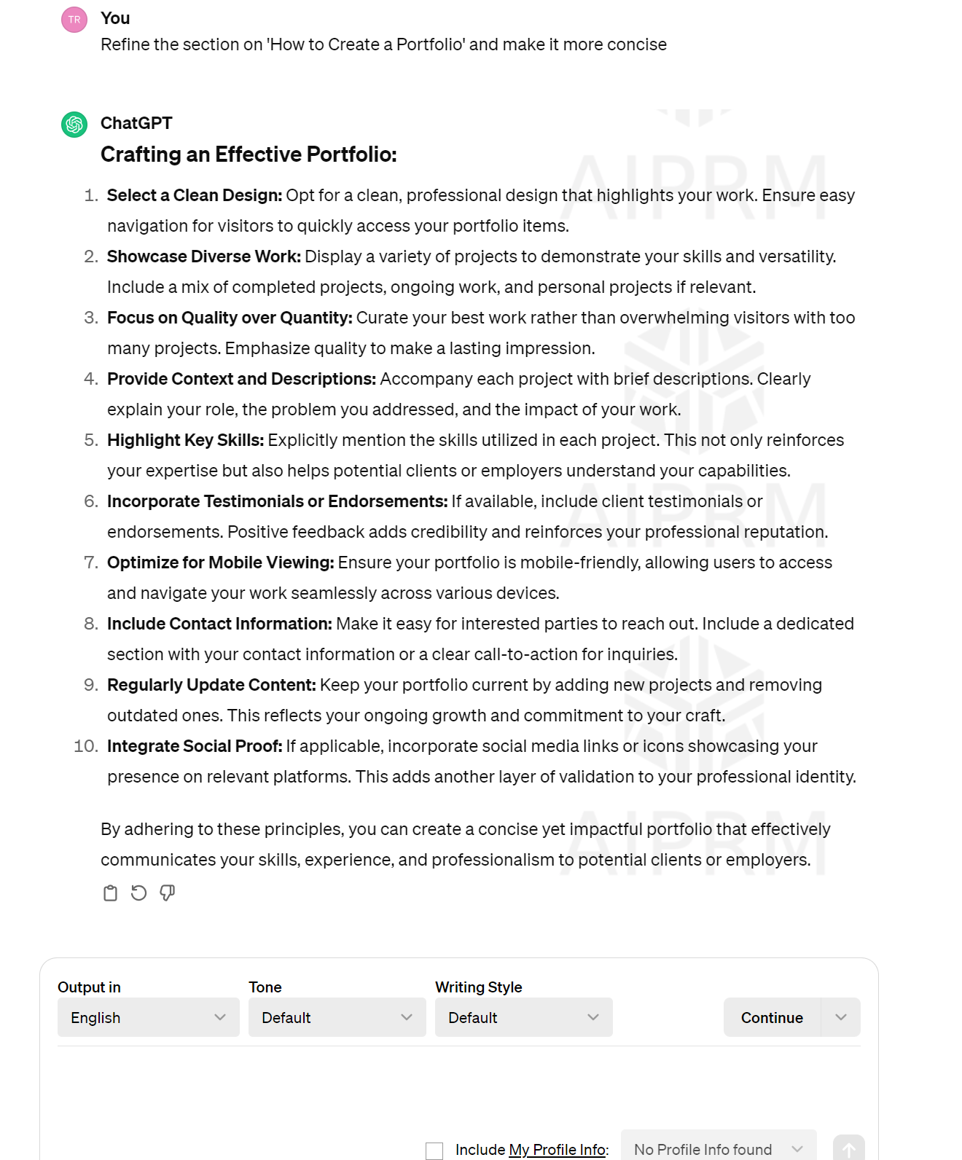Click the user prompt about refining the portfolio section
This screenshot has width=962, height=1160.
click(383, 44)
